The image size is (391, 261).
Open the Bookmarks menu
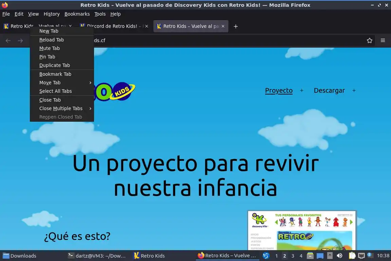coord(77,14)
